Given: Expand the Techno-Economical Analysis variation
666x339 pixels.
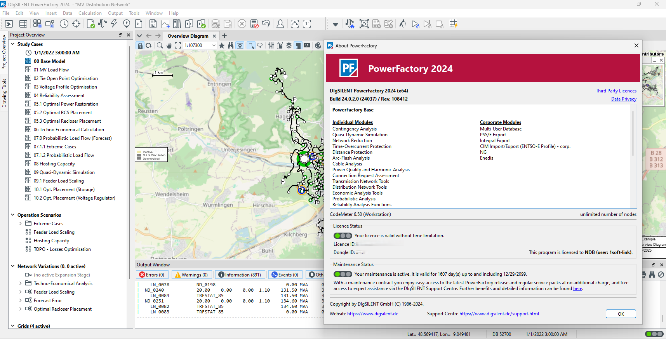Looking at the screenshot, I should pyautogui.click(x=21, y=283).
